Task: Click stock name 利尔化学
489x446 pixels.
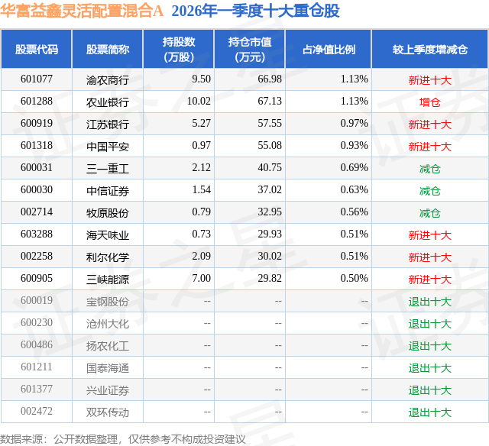Action: coord(108,257)
